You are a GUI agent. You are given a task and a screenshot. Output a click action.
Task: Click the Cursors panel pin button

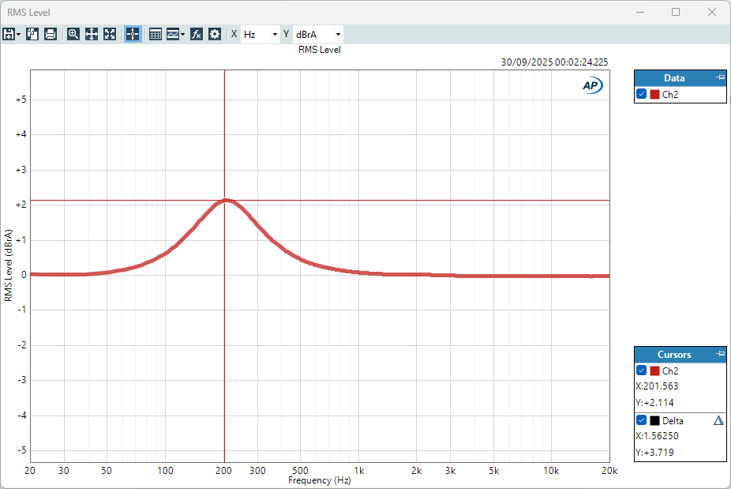point(719,354)
